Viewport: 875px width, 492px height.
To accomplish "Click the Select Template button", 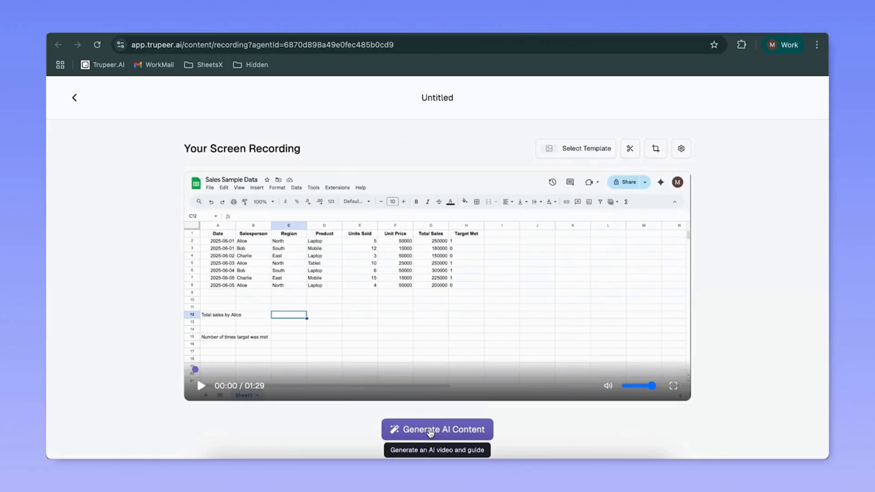I will [576, 148].
